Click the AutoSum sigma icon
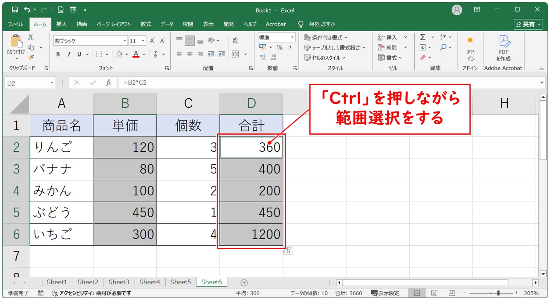551x301 pixels. pos(423,37)
